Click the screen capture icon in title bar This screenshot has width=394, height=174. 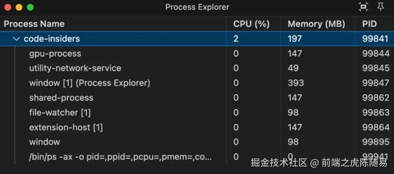click(364, 6)
